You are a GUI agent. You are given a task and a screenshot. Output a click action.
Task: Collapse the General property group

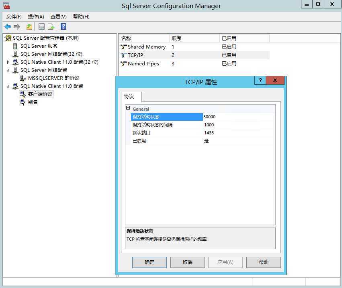(128, 108)
